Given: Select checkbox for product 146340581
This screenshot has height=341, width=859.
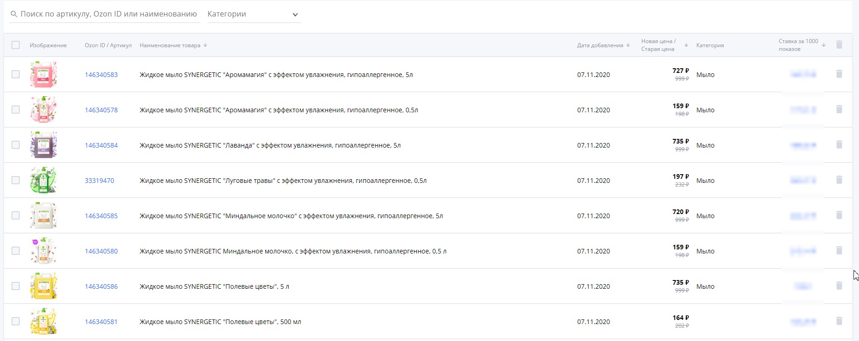Looking at the screenshot, I should [16, 321].
